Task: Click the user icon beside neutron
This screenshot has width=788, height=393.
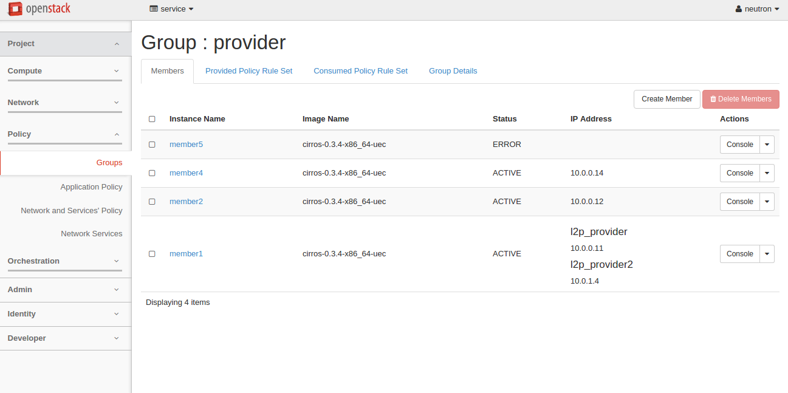Action: click(739, 9)
